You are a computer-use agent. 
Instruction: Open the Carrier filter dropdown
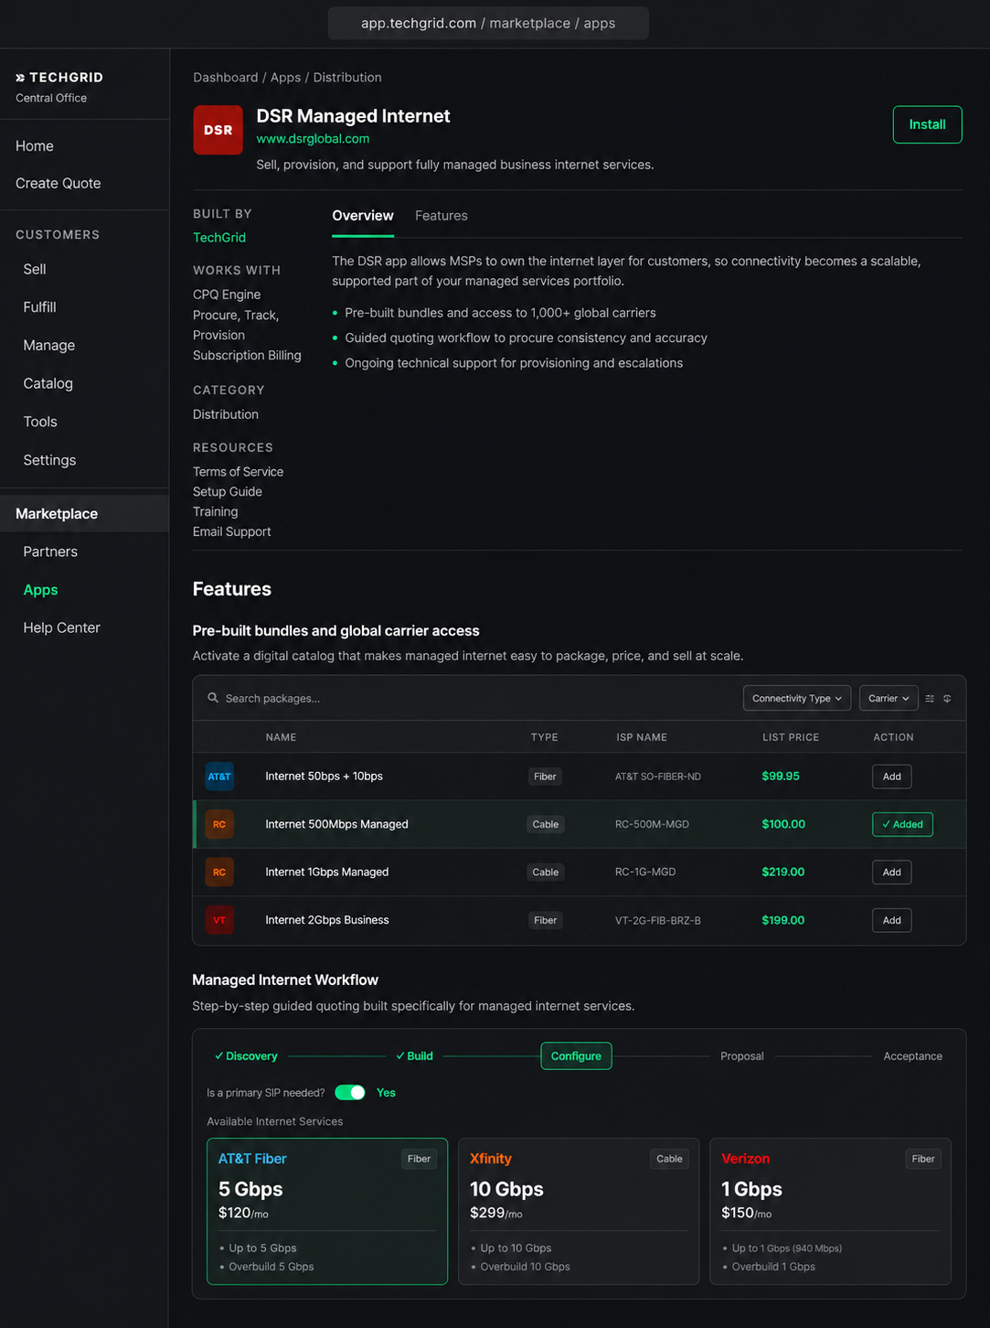click(x=889, y=698)
